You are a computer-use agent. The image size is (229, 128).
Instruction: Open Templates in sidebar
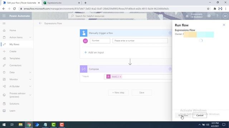point(15,58)
